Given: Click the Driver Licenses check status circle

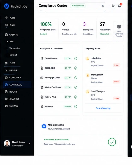Looking at the screenshot, I should click(76, 58).
